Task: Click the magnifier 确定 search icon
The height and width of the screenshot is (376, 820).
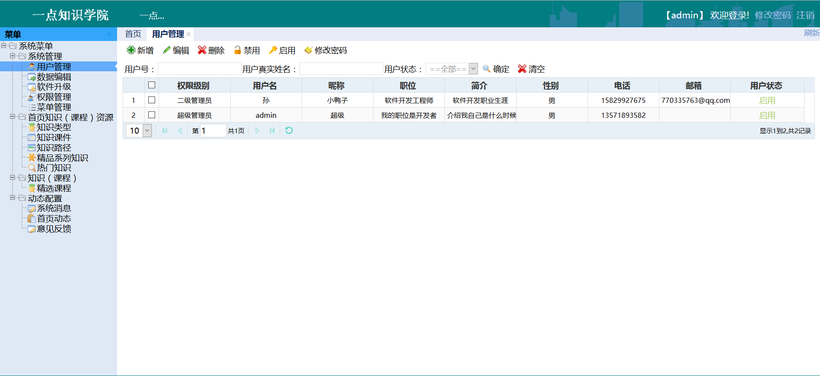Action: [x=486, y=69]
